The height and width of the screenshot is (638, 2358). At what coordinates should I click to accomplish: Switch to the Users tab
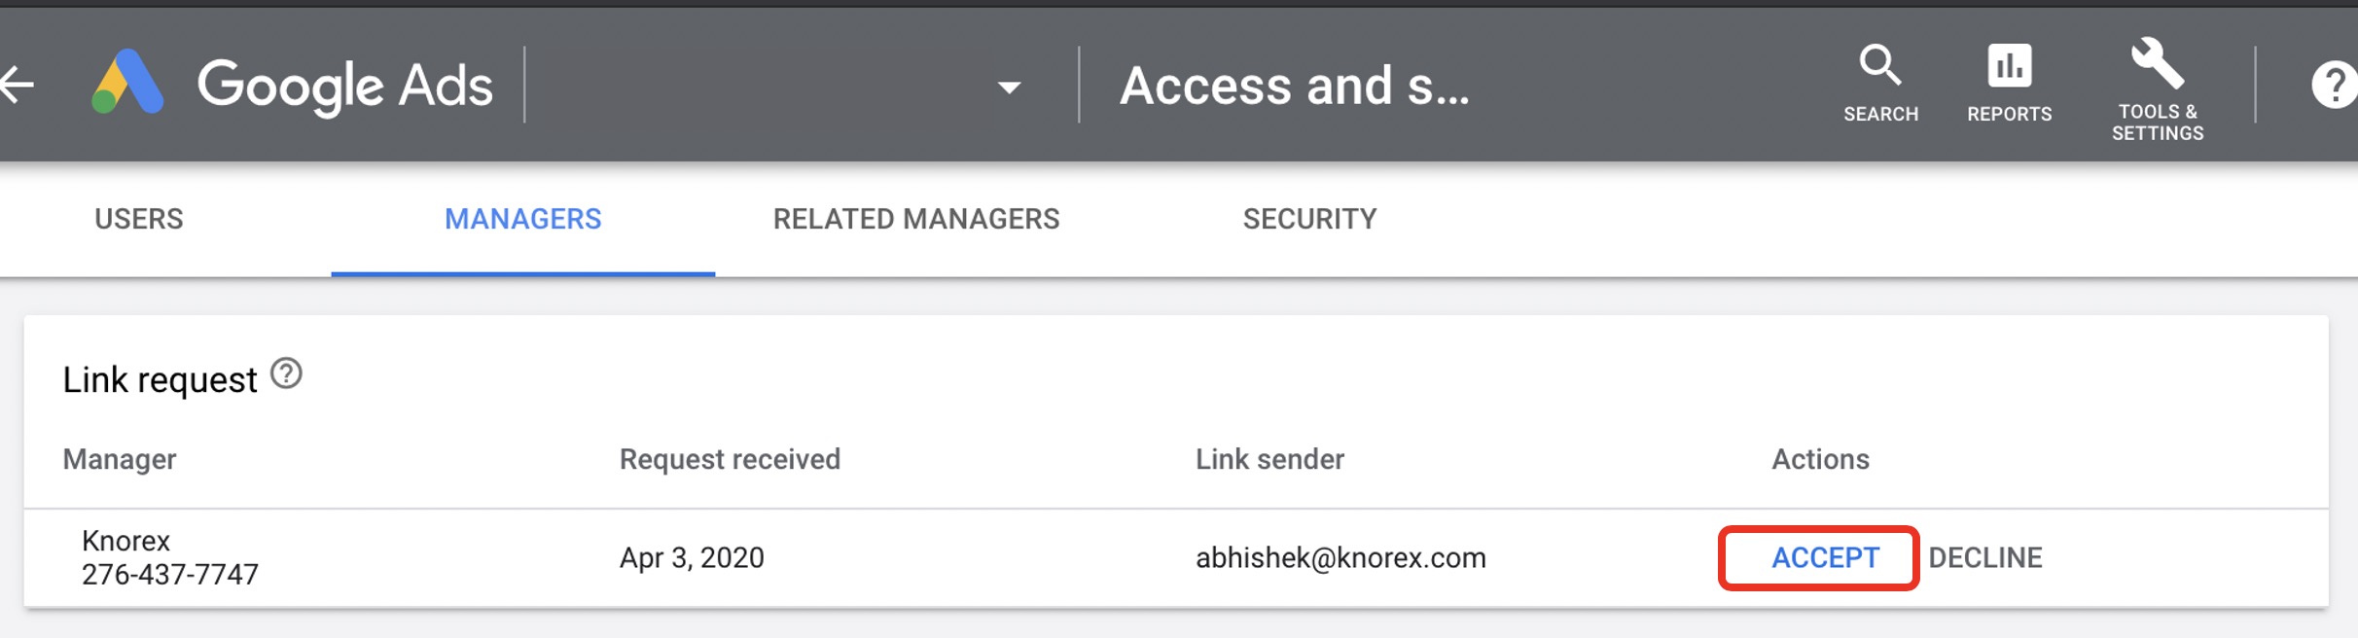[139, 219]
